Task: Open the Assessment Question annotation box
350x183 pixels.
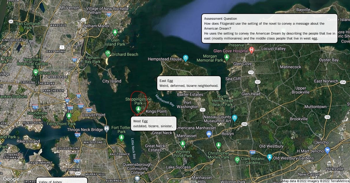Action: 269,28
